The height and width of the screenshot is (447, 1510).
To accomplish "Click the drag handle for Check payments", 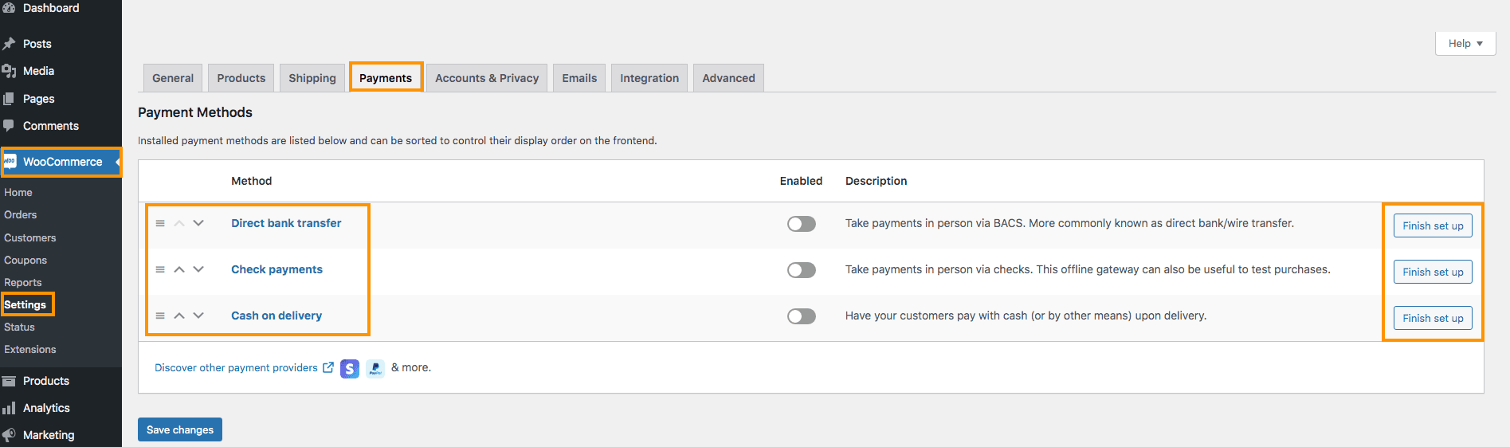I will coord(160,269).
